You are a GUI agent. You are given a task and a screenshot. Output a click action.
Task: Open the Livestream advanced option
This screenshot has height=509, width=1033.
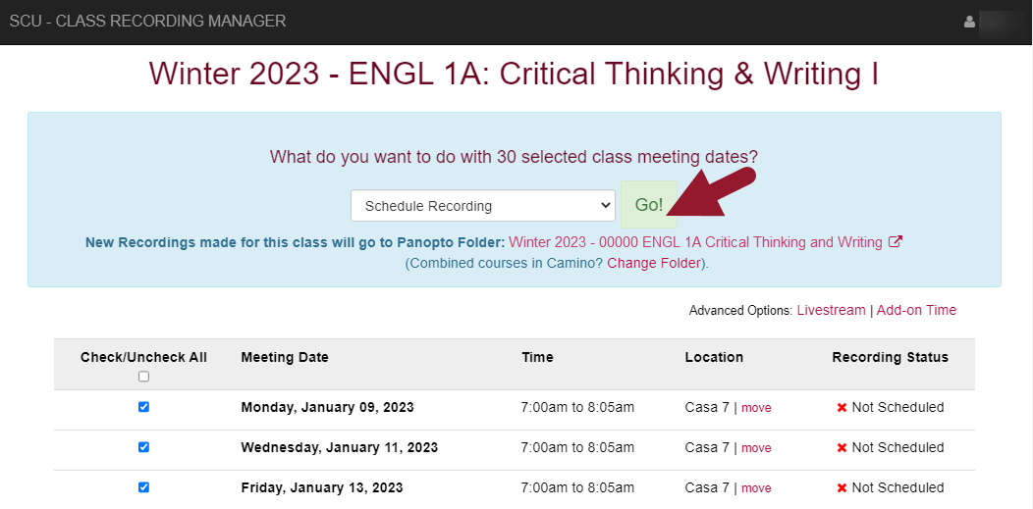coord(831,310)
